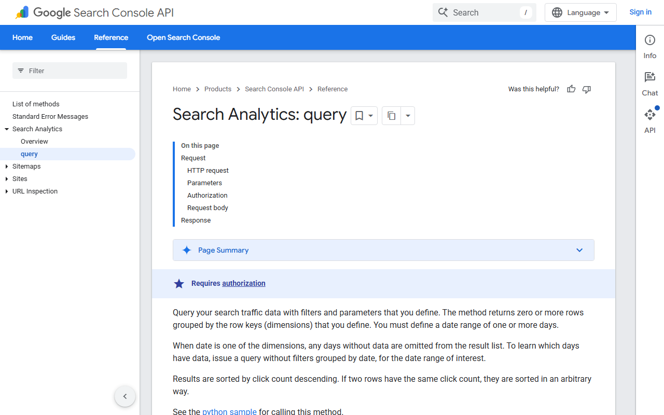The height and width of the screenshot is (415, 664).
Task: Click the thumbs down not helpful icon
Action: pos(587,89)
